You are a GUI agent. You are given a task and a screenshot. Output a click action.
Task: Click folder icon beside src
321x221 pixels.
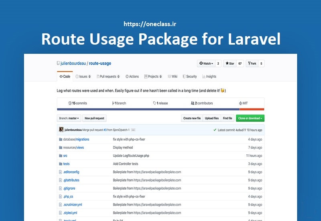[x=61, y=156]
